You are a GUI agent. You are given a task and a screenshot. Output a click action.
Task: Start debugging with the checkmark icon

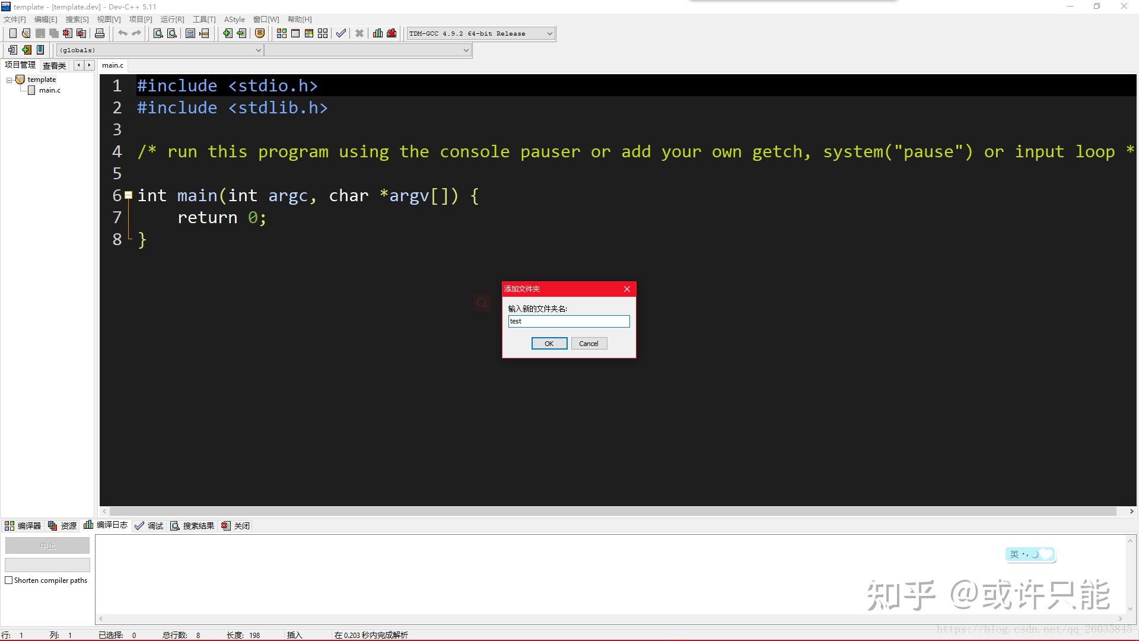341,33
